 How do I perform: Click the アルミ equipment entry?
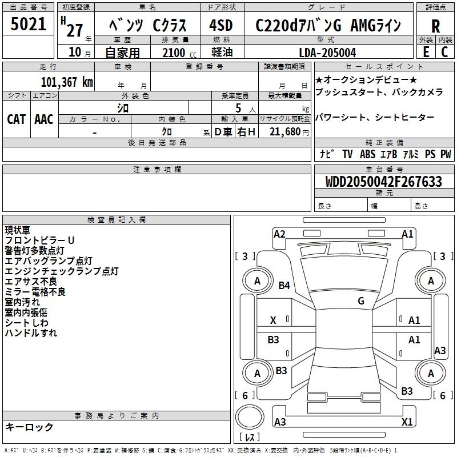coord(411,154)
